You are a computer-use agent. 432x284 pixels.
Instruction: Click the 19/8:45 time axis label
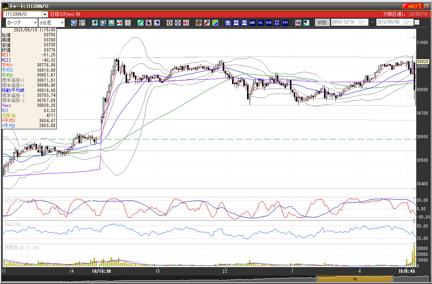[407, 271]
